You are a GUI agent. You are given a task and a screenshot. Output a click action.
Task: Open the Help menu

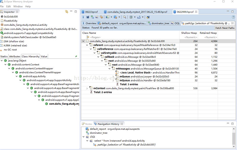pyautogui.click(x=28, y=6)
